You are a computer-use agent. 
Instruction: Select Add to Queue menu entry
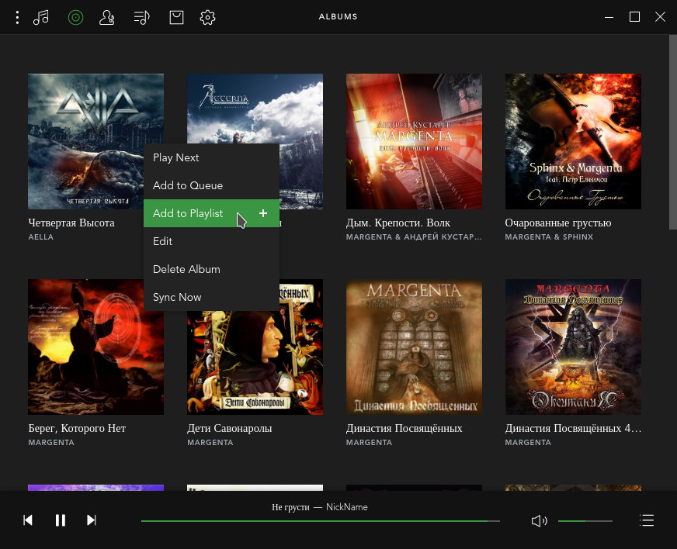211,185
